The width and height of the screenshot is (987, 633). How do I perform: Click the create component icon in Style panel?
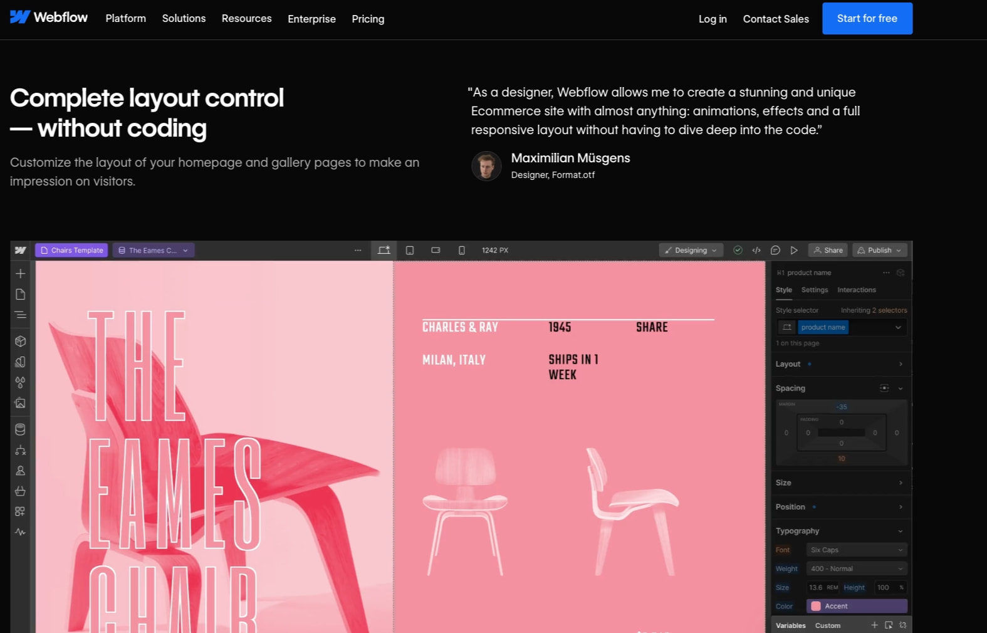[x=901, y=273]
